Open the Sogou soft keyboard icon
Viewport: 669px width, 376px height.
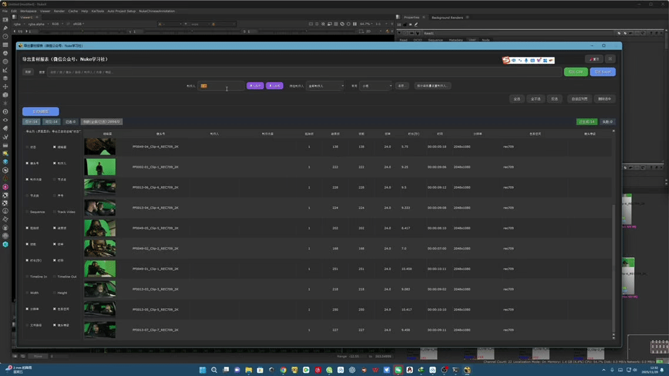pyautogui.click(x=533, y=61)
